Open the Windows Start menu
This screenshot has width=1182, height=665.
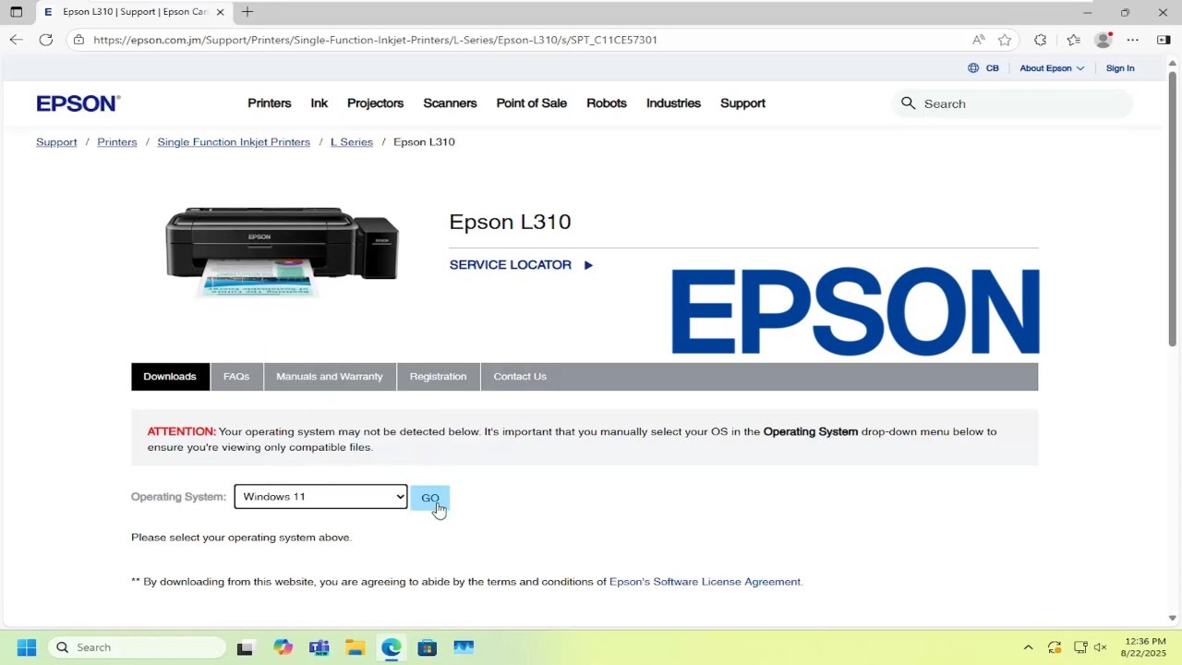(x=27, y=647)
